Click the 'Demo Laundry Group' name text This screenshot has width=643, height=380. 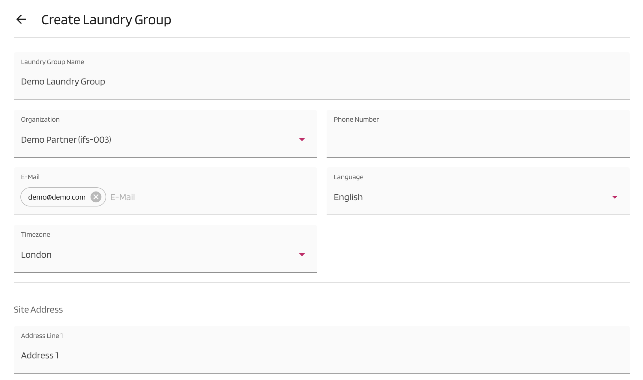coord(63,82)
